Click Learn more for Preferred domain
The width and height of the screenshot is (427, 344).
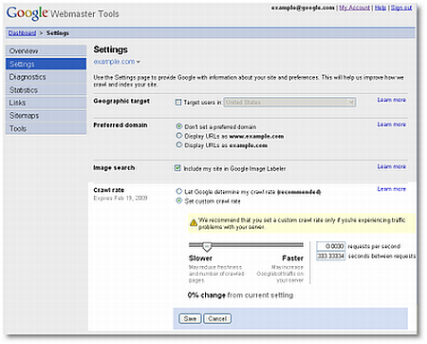tap(392, 124)
